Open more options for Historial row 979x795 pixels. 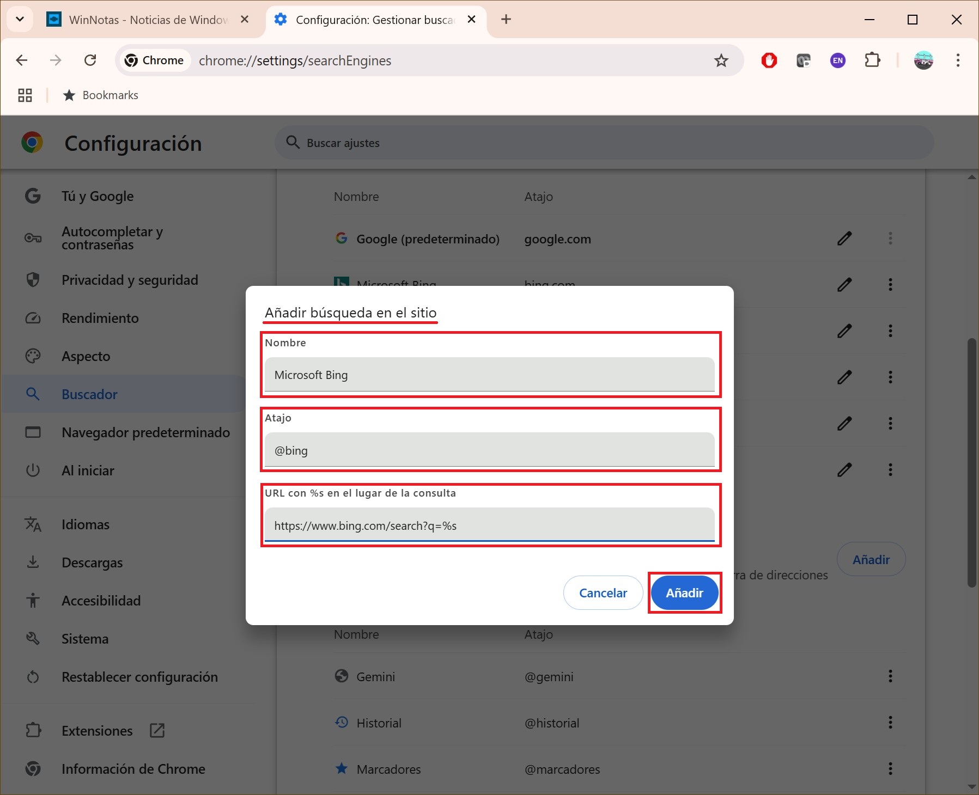(890, 723)
